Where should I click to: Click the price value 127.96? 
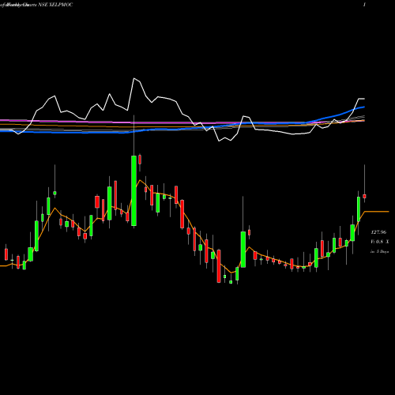click(x=378, y=232)
